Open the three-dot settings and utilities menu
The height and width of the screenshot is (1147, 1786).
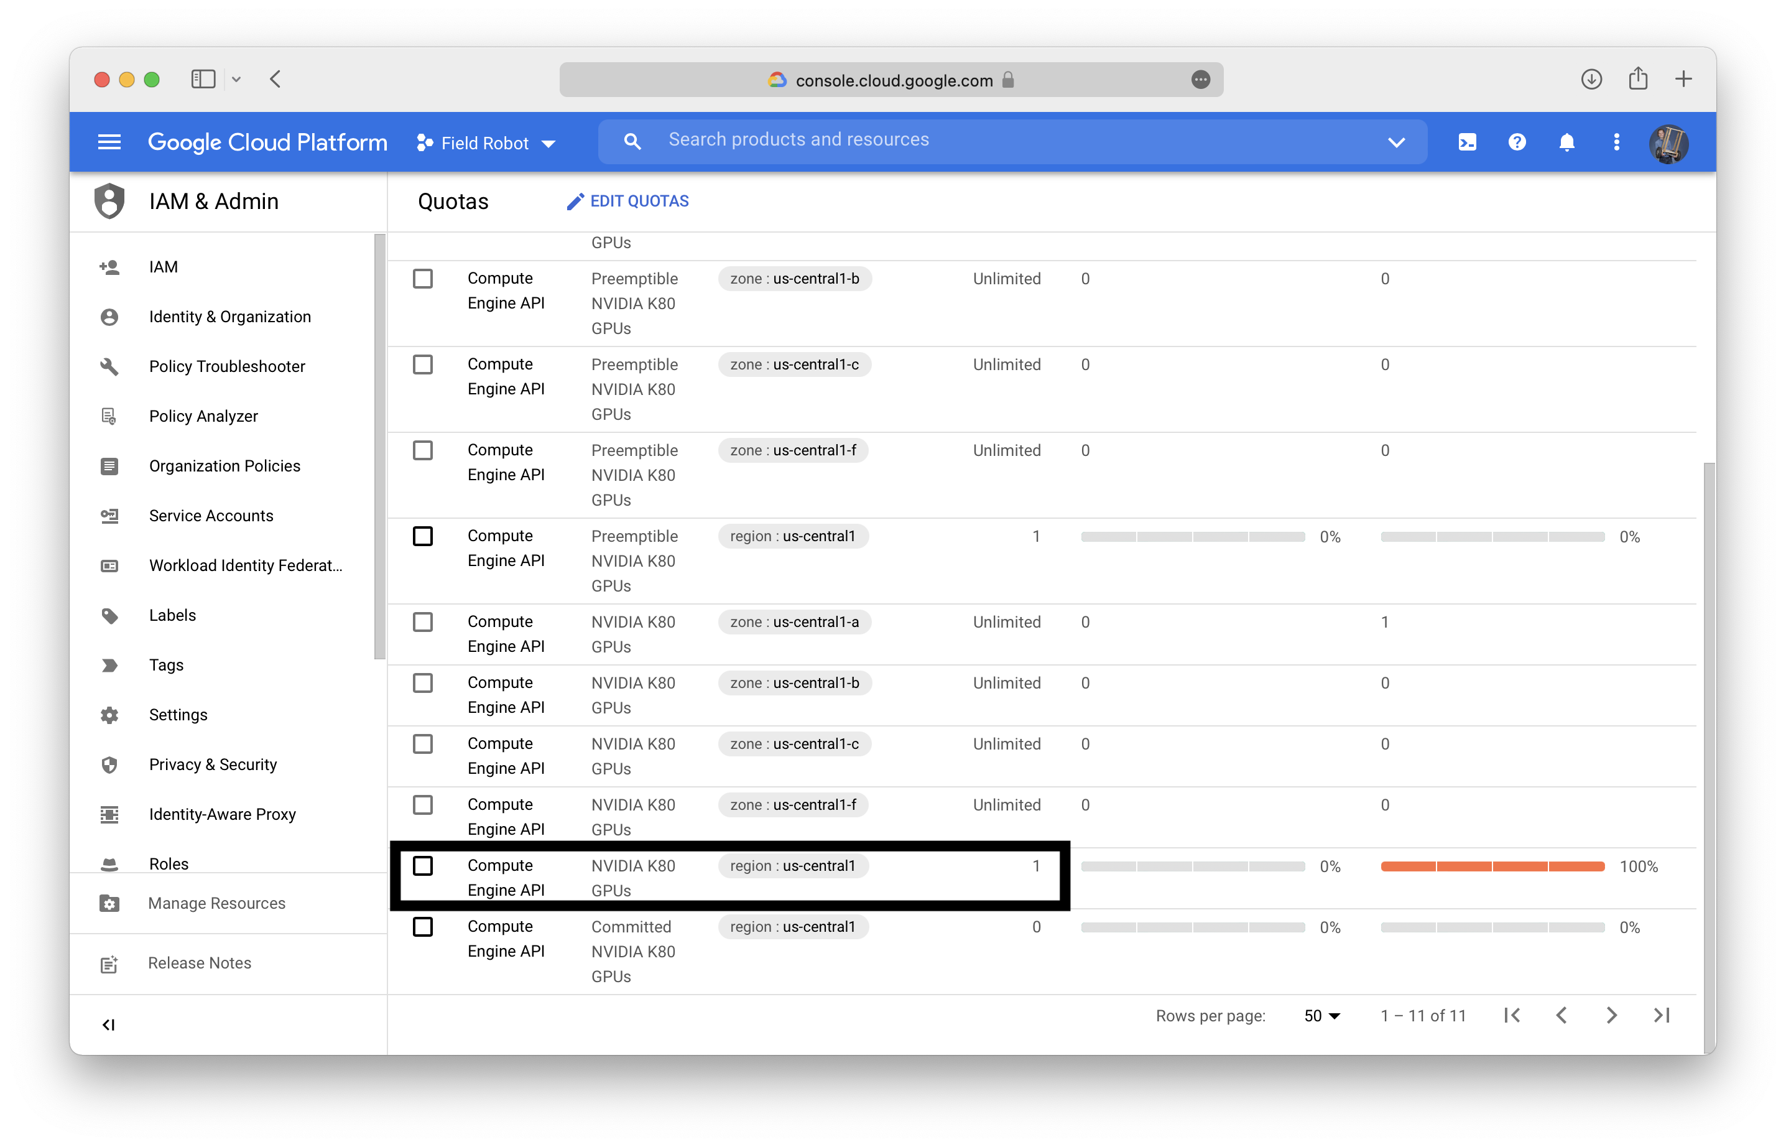click(1616, 142)
